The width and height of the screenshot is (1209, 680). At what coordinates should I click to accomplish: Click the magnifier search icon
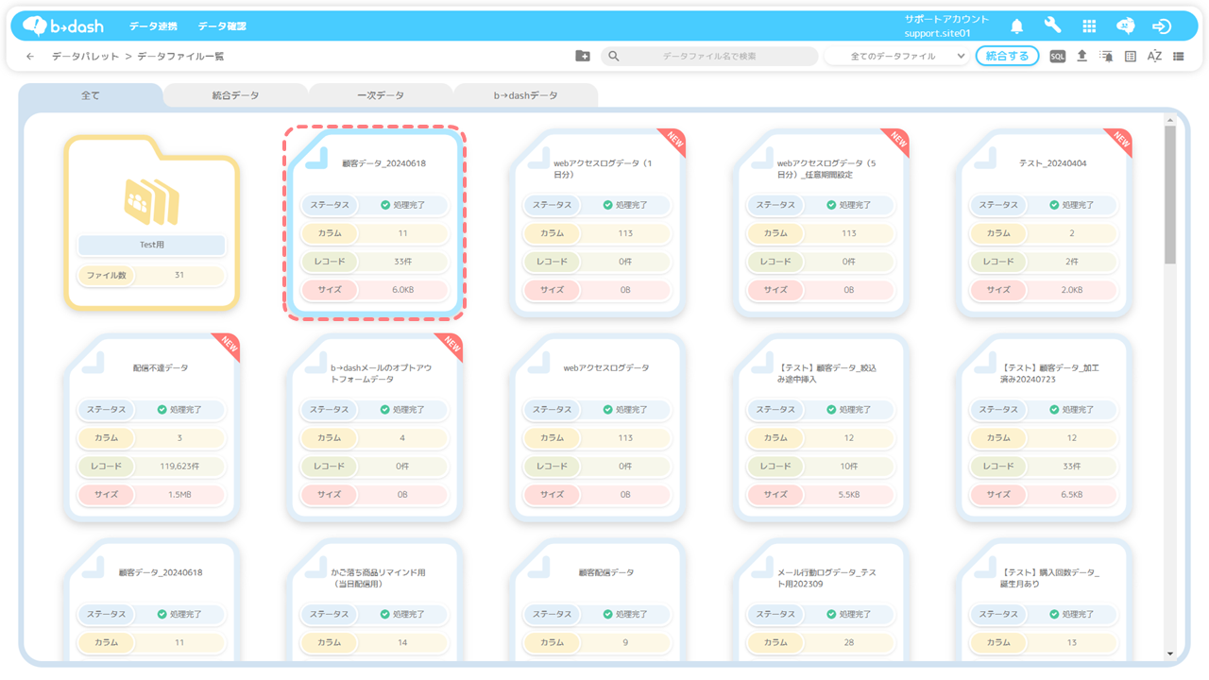click(614, 57)
